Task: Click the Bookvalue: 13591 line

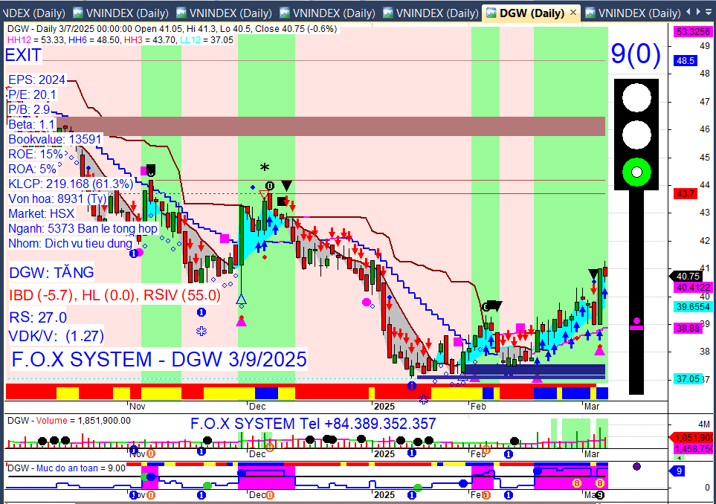Action: point(55,139)
